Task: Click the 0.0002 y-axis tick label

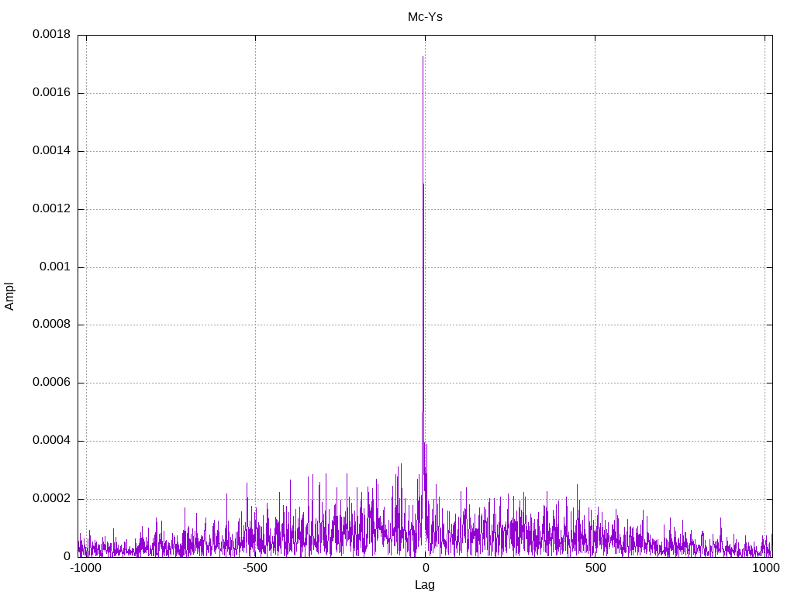Action: click(51, 499)
